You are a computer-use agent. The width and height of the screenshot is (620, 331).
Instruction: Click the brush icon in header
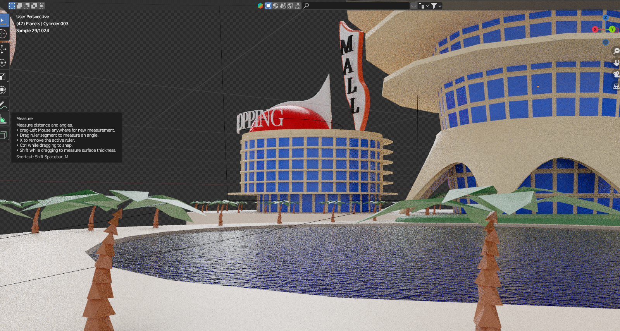pos(298,6)
